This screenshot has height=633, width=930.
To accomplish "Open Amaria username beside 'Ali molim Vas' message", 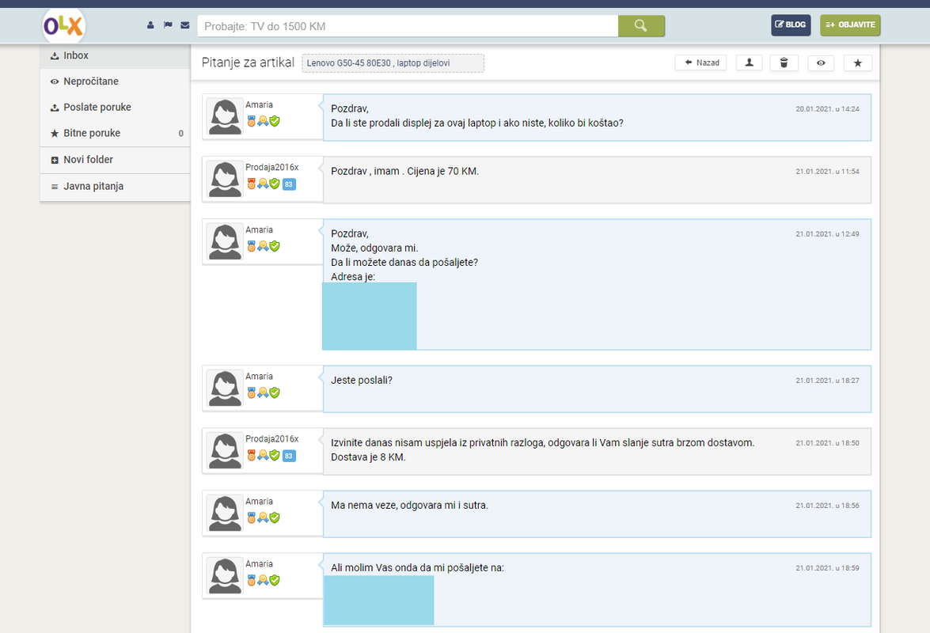I will pos(259,564).
